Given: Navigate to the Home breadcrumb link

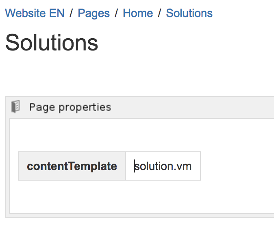Looking at the screenshot, I should [138, 13].
